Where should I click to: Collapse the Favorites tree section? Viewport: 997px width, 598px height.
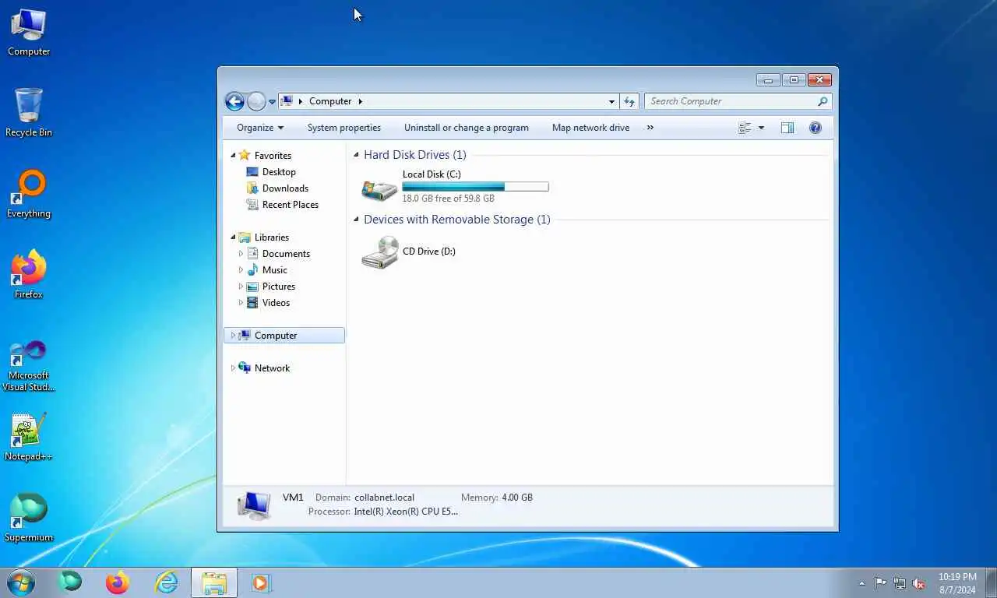pyautogui.click(x=233, y=156)
